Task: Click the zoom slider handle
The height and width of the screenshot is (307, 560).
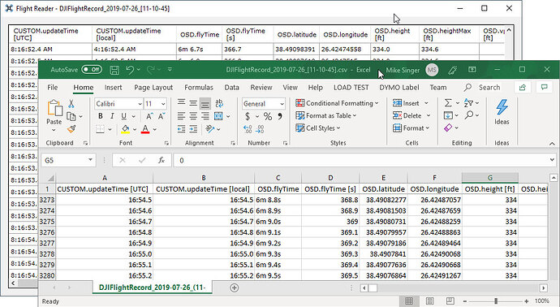Action: pos(496,301)
